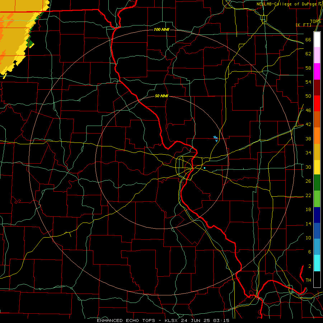Click the navy blue legend swatch
This screenshot has height=323, width=323.
tap(317, 215)
